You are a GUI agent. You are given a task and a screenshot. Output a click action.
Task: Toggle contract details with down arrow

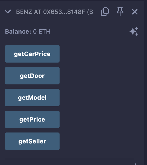(8, 11)
